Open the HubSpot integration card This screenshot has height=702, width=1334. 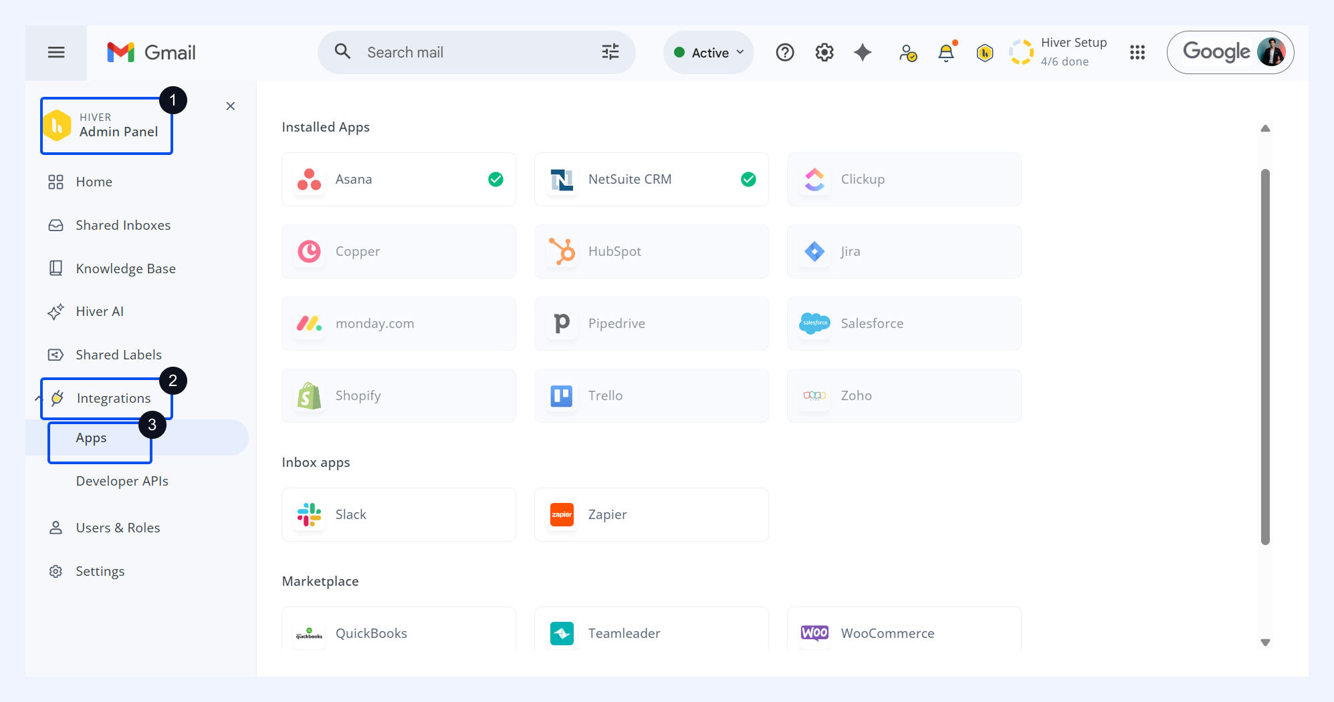(651, 251)
